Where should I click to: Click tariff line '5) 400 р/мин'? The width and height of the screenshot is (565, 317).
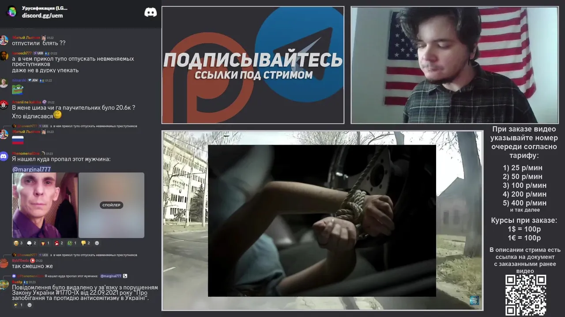pos(524,203)
